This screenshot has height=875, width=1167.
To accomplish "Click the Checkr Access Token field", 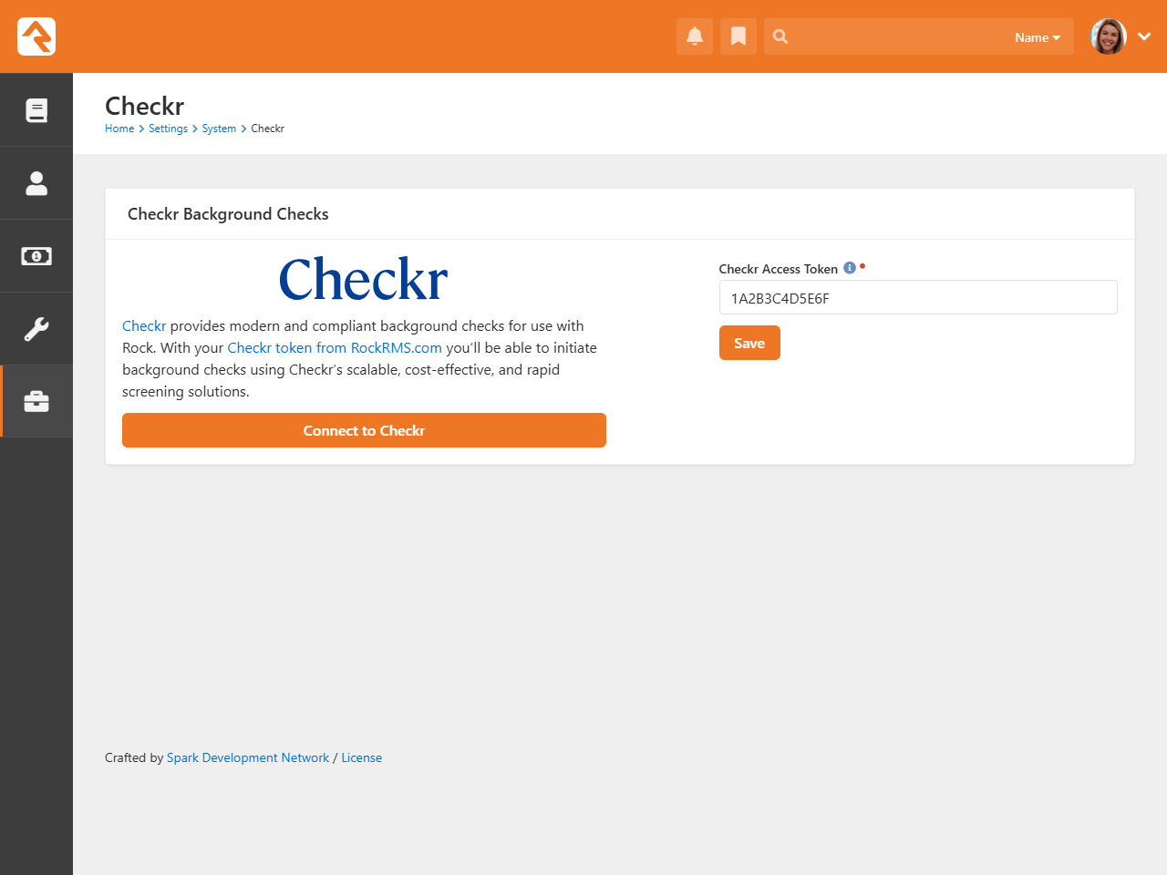I will 918,297.
